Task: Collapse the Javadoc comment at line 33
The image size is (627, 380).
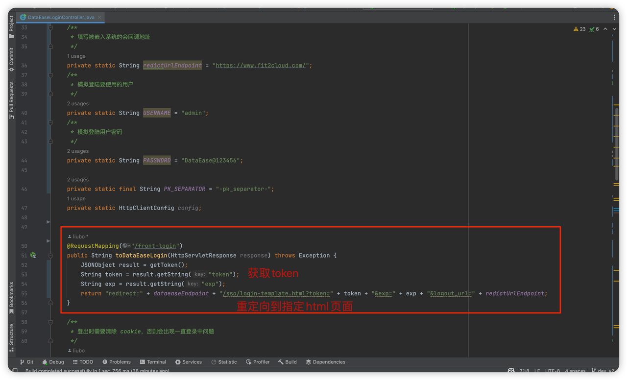Action: [50, 28]
